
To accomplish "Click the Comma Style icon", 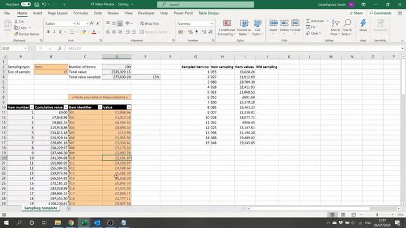I will point(197,32).
